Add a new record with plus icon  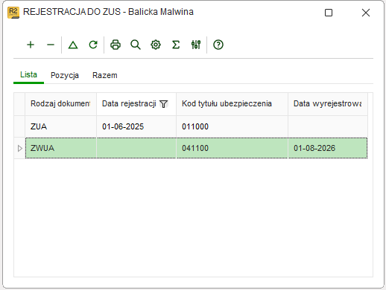point(31,45)
